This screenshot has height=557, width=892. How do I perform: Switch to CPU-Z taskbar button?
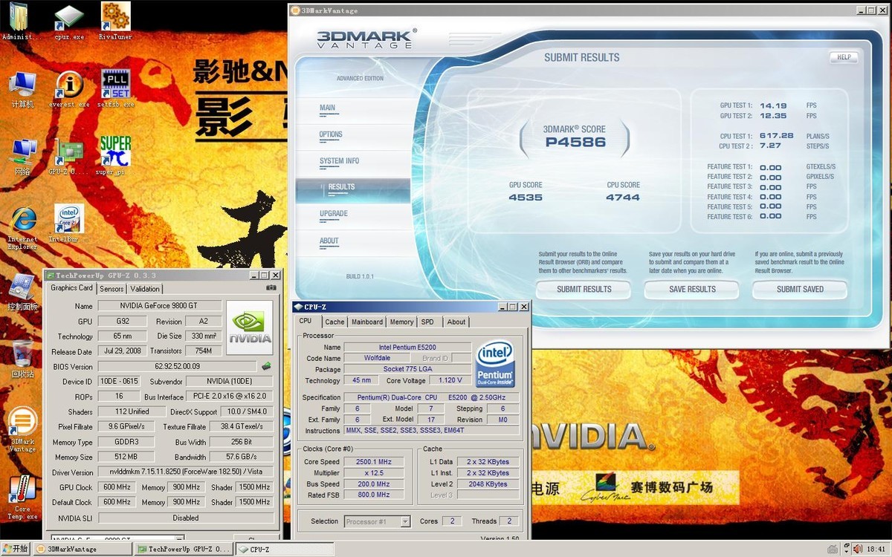[x=284, y=549]
